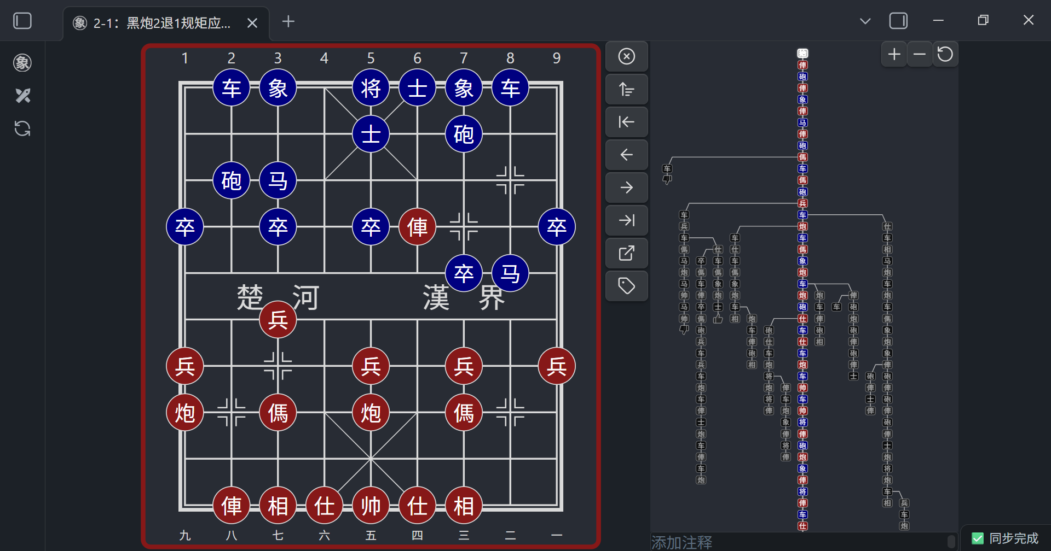The height and width of the screenshot is (551, 1051).
Task: Click the back-to-variation-top arrow icon
Action: (x=626, y=89)
